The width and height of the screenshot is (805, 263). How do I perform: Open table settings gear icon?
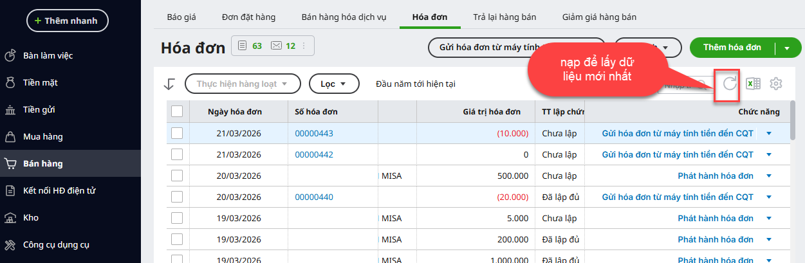click(x=775, y=84)
